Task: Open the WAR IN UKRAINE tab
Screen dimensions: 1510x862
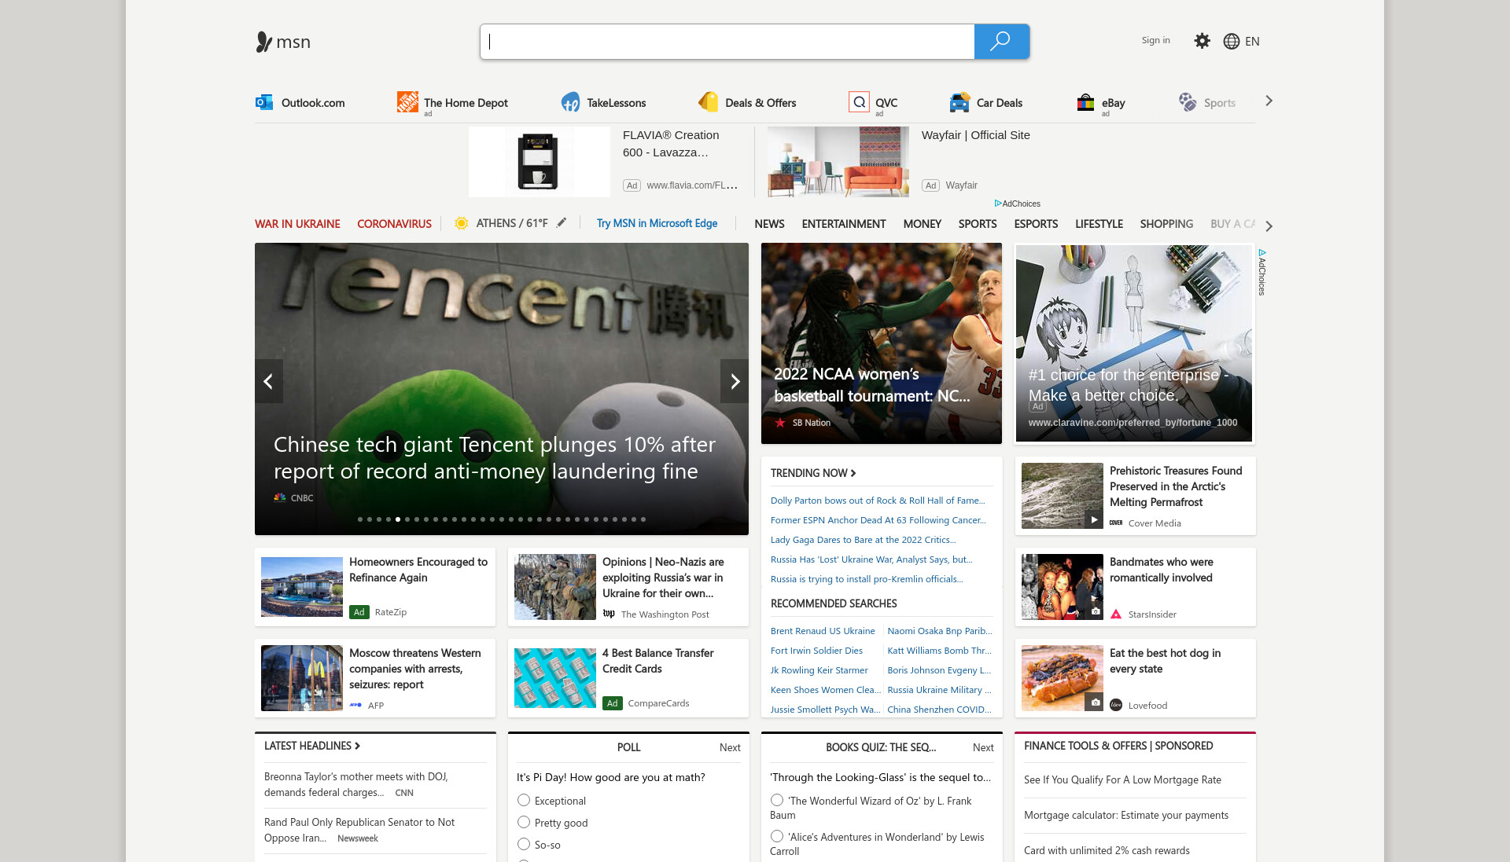Action: 297,224
